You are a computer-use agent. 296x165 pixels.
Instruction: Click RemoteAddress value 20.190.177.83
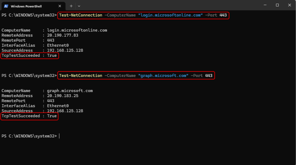click(x=63, y=35)
